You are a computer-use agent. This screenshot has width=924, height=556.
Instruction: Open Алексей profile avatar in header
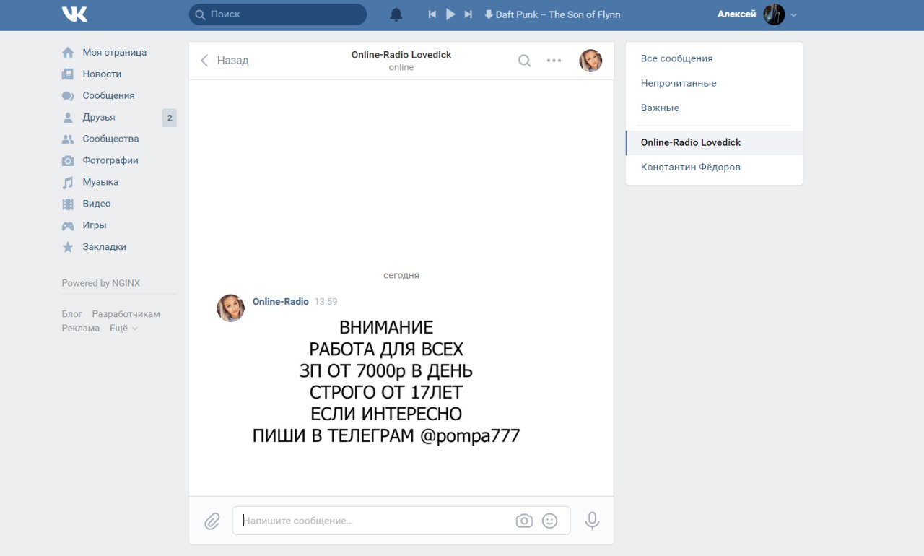(774, 14)
